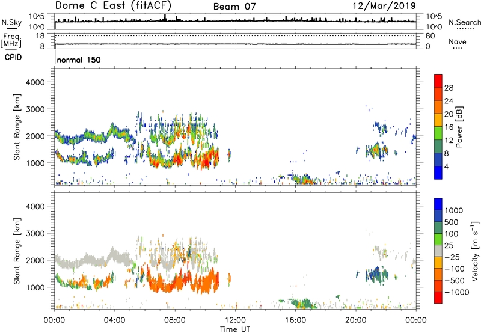Click the "4000" tick of the power panel
Image resolution: width=481 pixels, height=333 pixels.
[35, 82]
